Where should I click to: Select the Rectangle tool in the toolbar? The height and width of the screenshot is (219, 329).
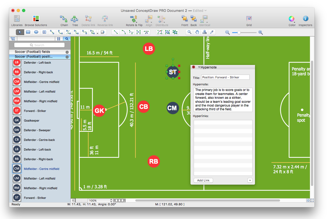pos(28,32)
